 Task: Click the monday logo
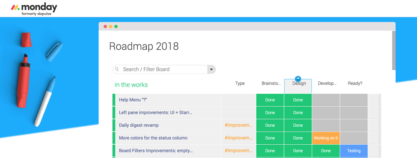click(34, 9)
